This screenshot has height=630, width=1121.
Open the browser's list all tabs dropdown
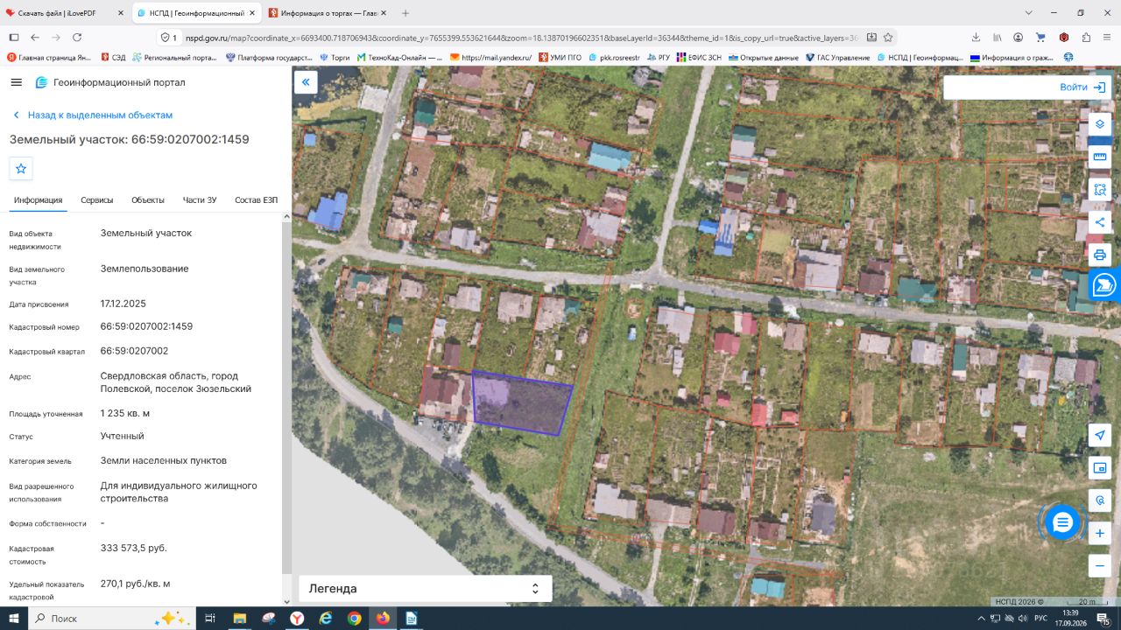pos(1029,13)
